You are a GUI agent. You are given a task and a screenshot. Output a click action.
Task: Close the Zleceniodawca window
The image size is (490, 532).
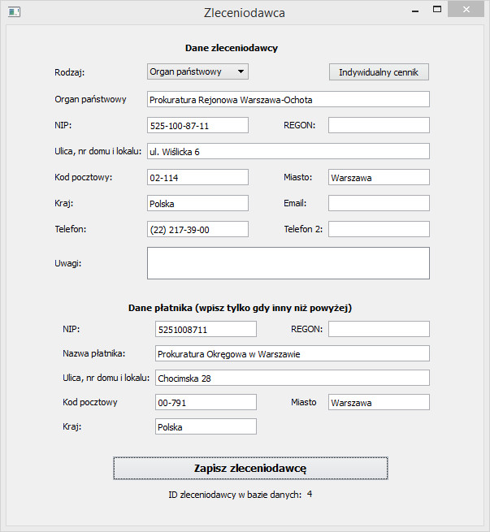click(x=466, y=10)
